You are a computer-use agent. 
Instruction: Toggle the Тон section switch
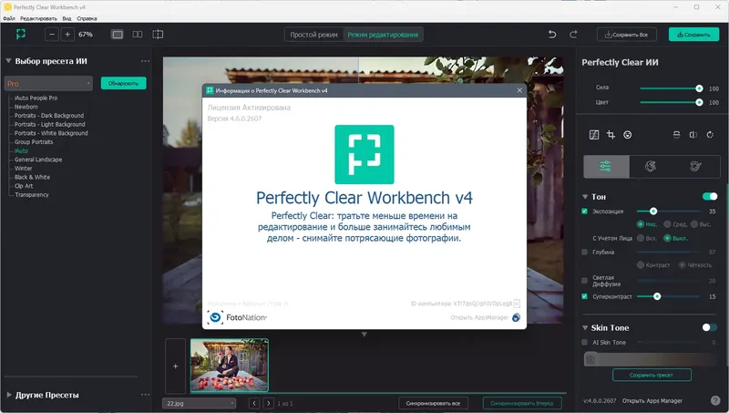[710, 196]
